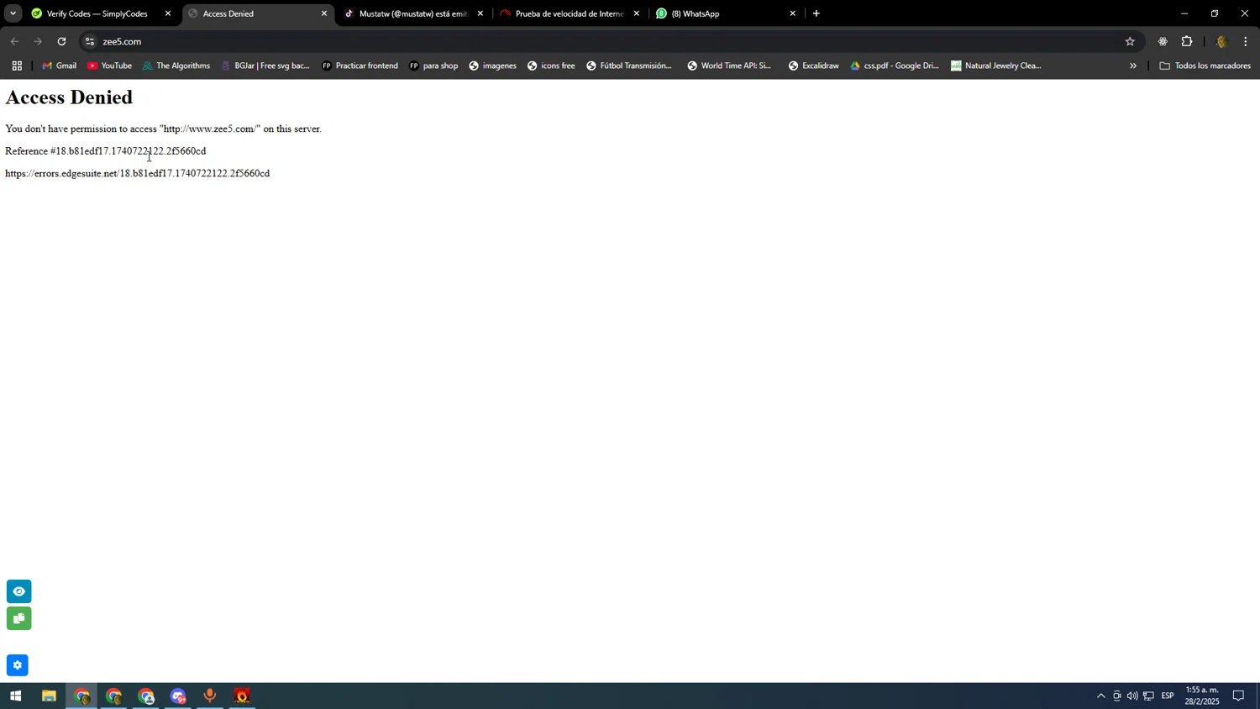
Task: Open Natural Jewelry Clea bookmark
Action: [996, 66]
